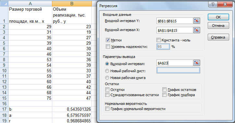Open Справка help button

[218, 37]
